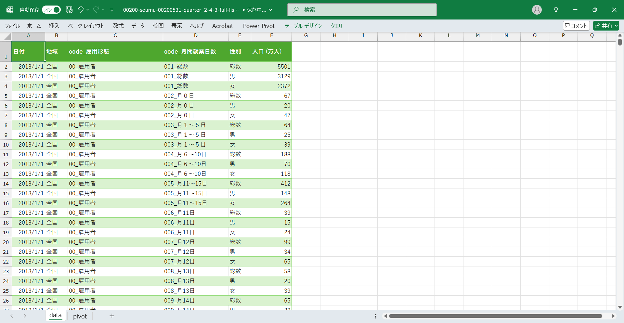Click the save icon in title bar
624x323 pixels.
(x=69, y=10)
